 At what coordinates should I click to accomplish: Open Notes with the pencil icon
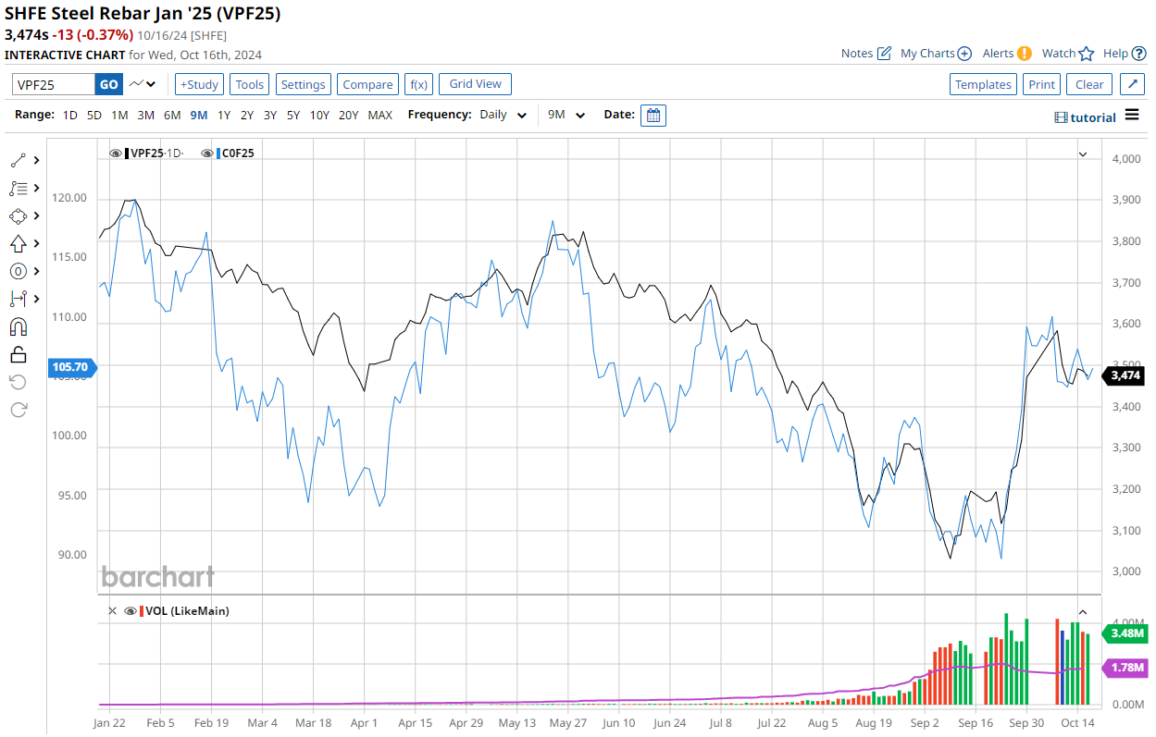[884, 54]
